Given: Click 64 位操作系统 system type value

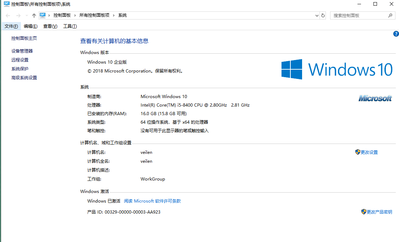Looking at the screenshot, I should coord(174,122).
